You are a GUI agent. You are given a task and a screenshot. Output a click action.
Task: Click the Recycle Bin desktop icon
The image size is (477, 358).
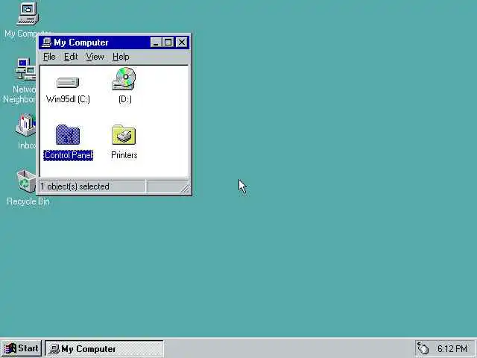(x=26, y=180)
